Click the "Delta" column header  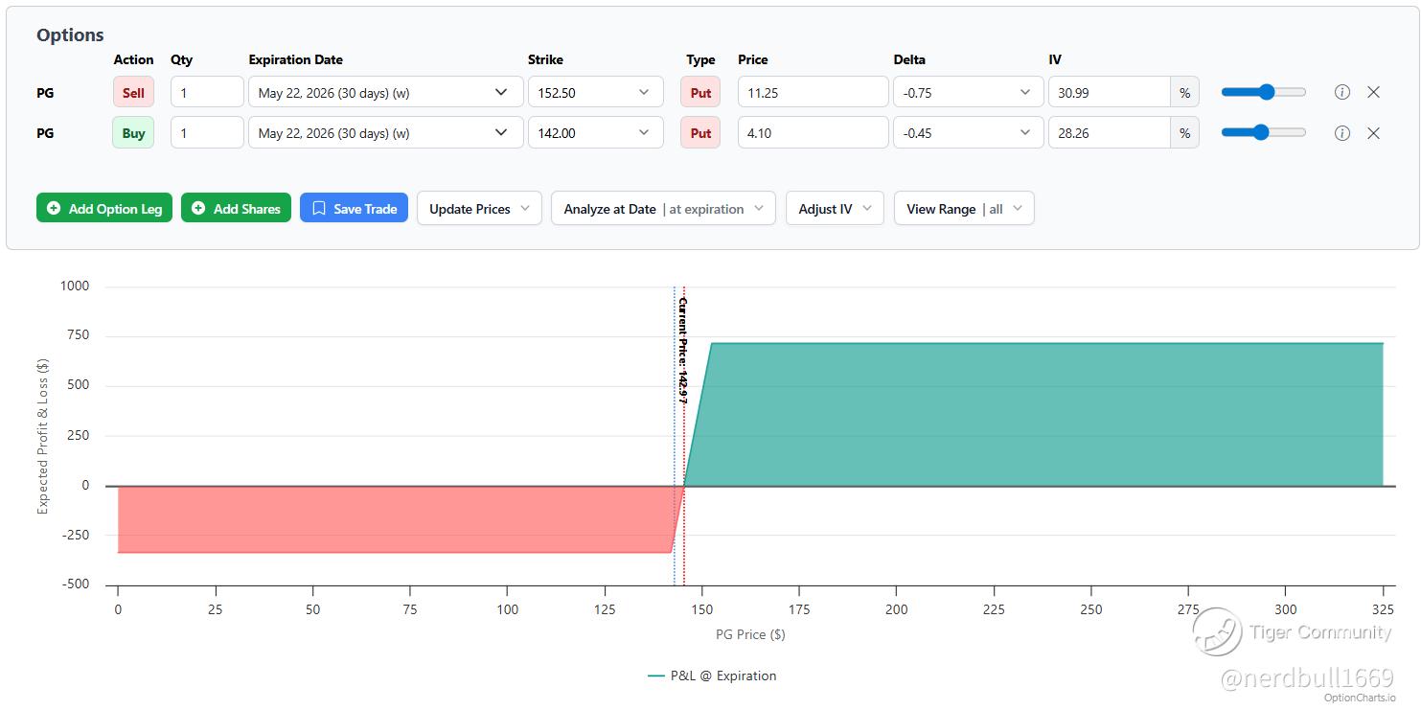click(x=909, y=59)
